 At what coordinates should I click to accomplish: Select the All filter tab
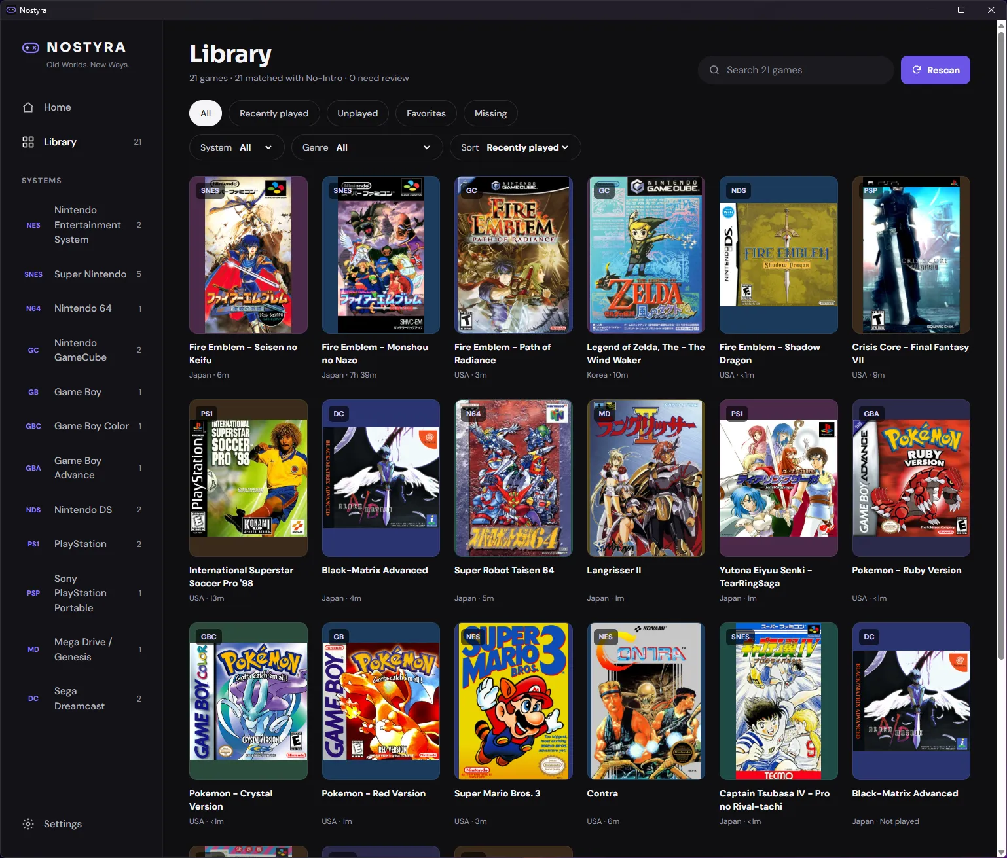click(x=206, y=113)
